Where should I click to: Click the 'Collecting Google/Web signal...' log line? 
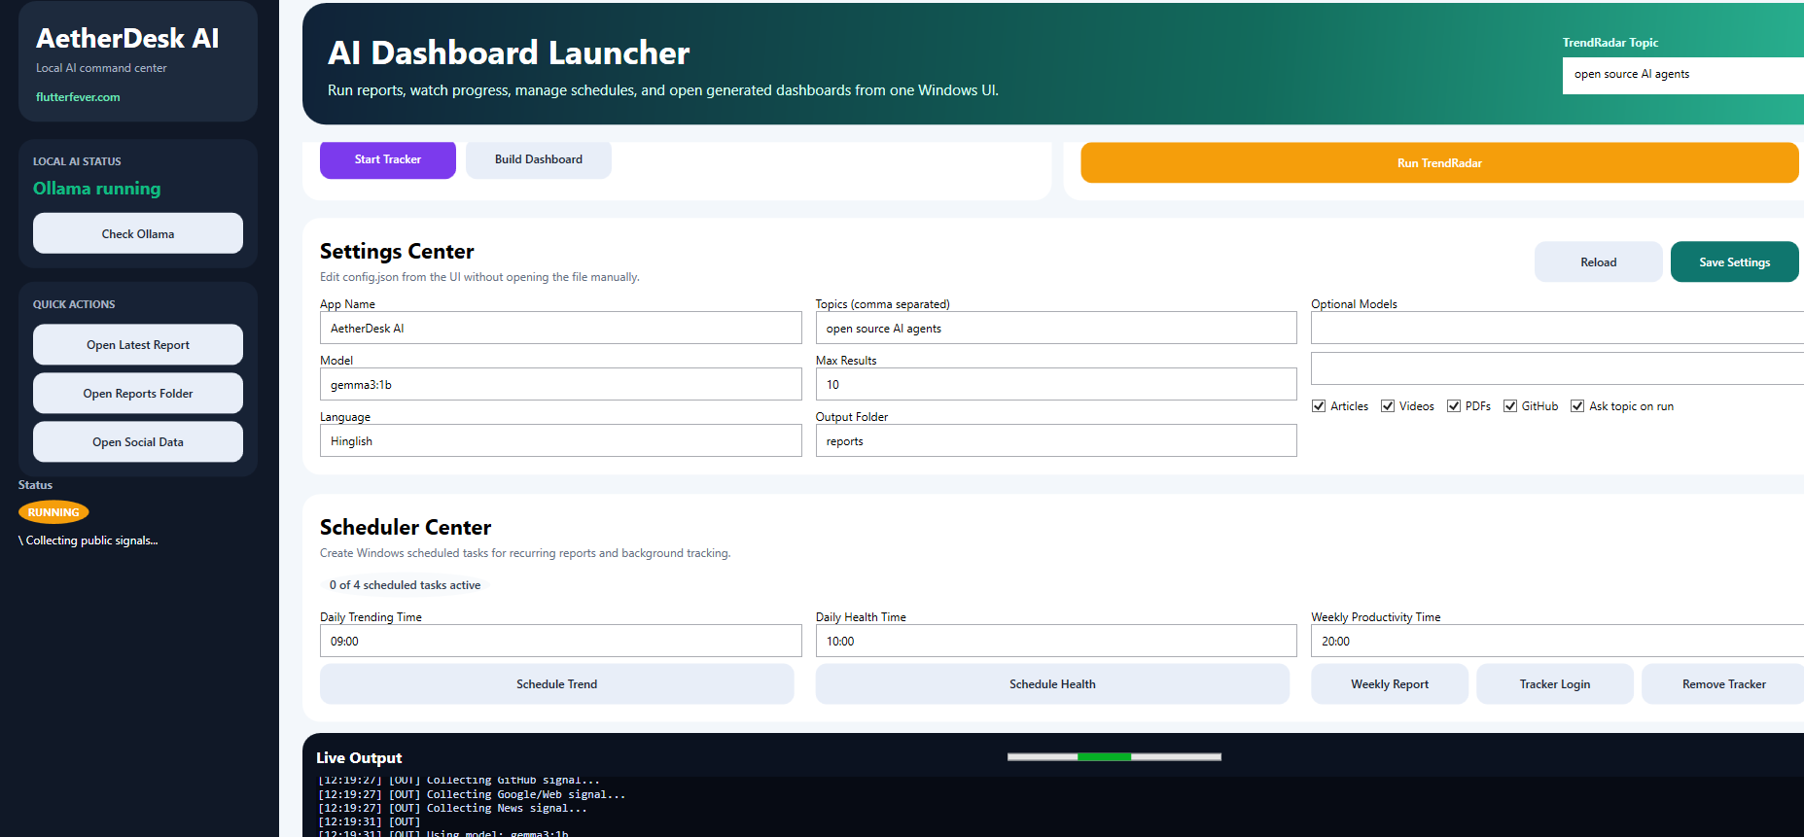[x=472, y=794]
